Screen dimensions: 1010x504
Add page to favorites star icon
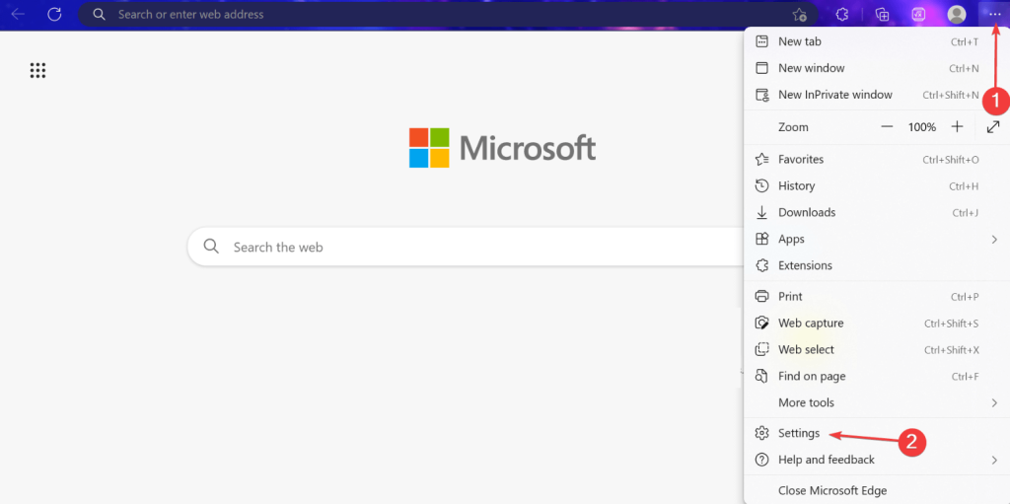point(799,14)
